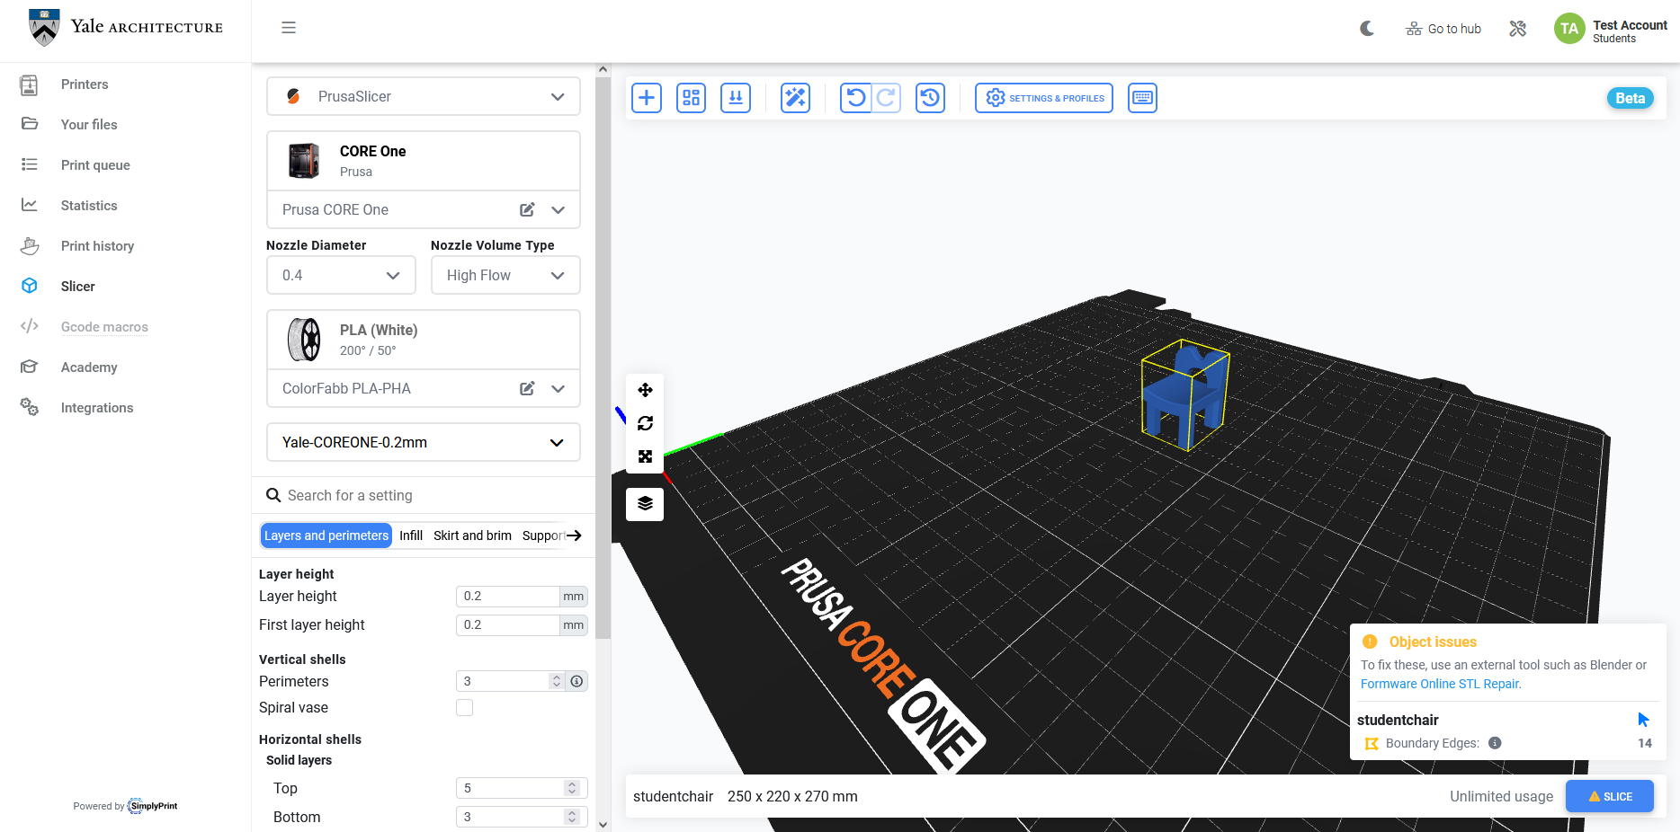This screenshot has height=832, width=1680.
Task: Toggle the hamburger sidebar menu
Action: [289, 28]
